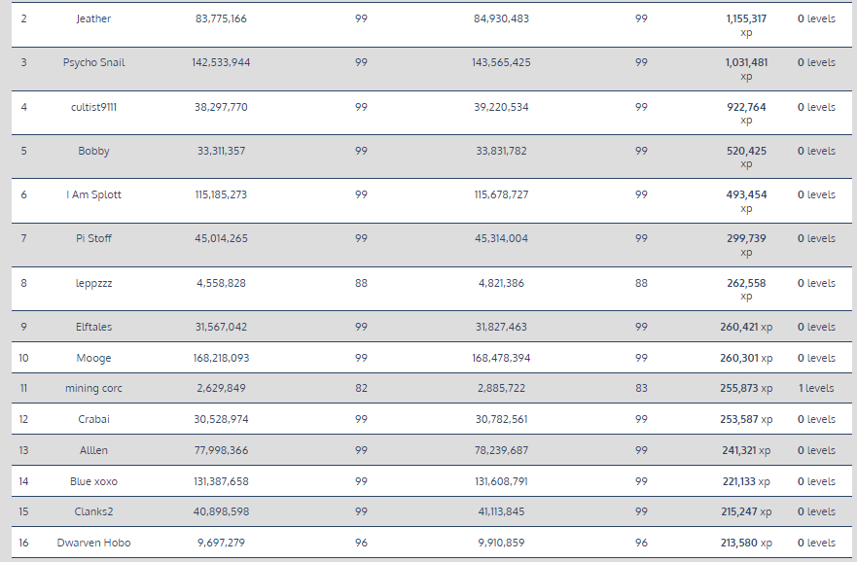Select the Crabai player name
Viewport: 857px width, 562px height.
tap(93, 419)
